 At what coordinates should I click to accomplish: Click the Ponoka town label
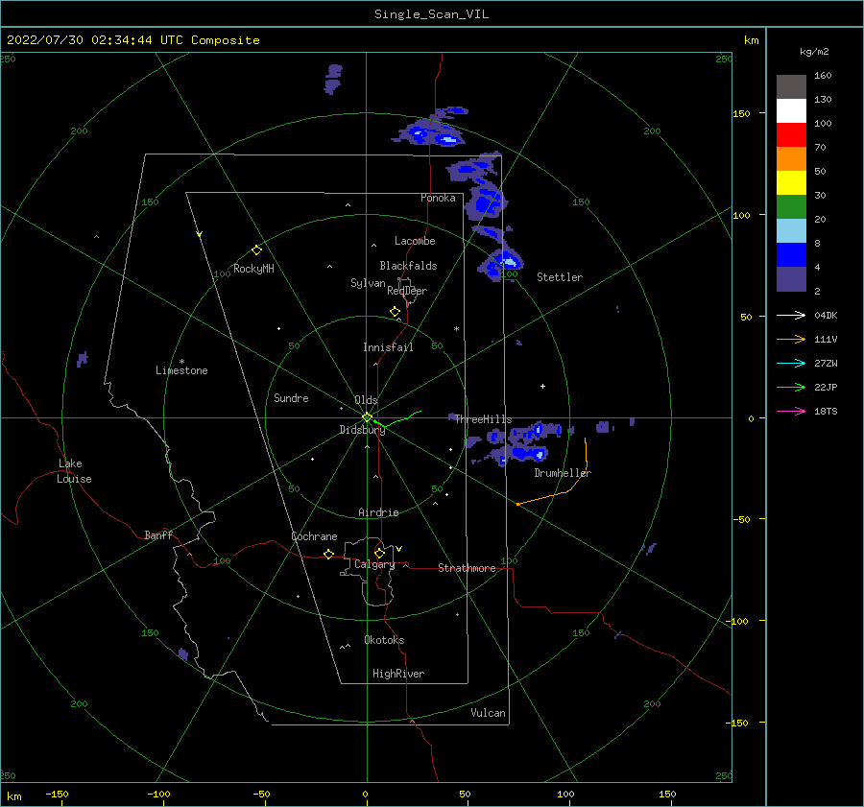438,198
